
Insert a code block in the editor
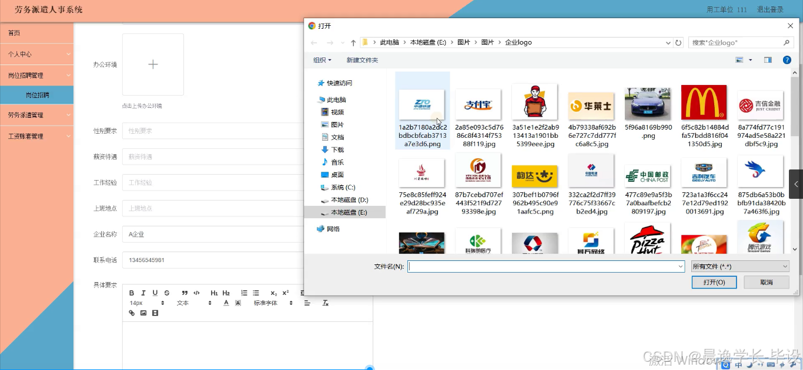point(196,293)
